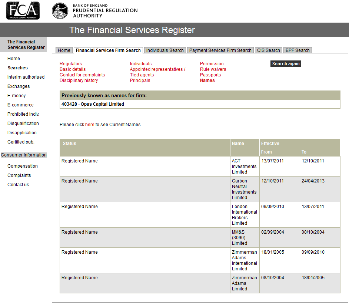Open Disapplication in the sidebar
The image size is (349, 303).
coord(22,133)
